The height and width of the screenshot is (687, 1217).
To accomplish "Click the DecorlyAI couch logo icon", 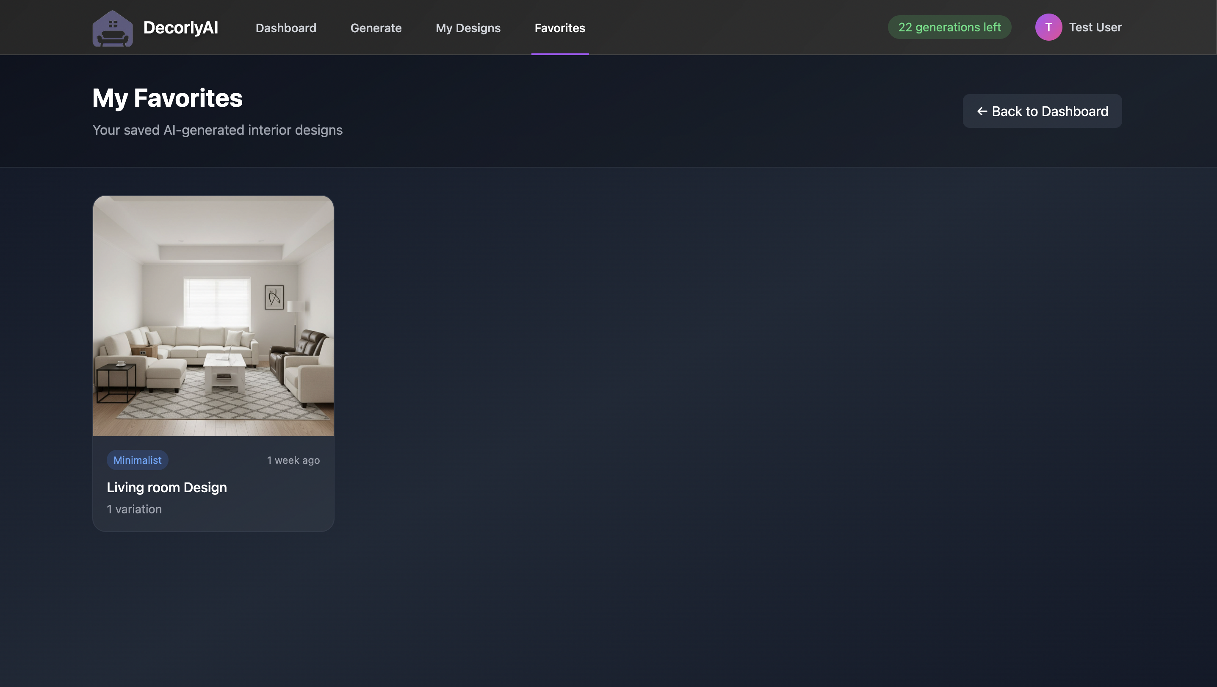I will (113, 28).
